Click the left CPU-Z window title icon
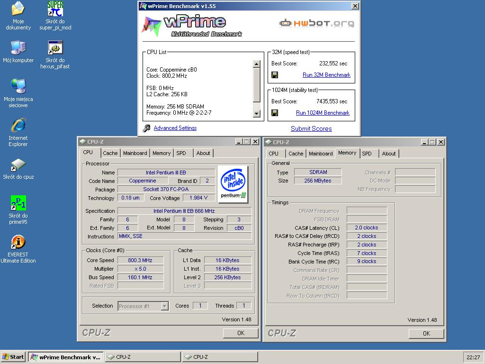The height and width of the screenshot is (364, 485). click(82, 141)
